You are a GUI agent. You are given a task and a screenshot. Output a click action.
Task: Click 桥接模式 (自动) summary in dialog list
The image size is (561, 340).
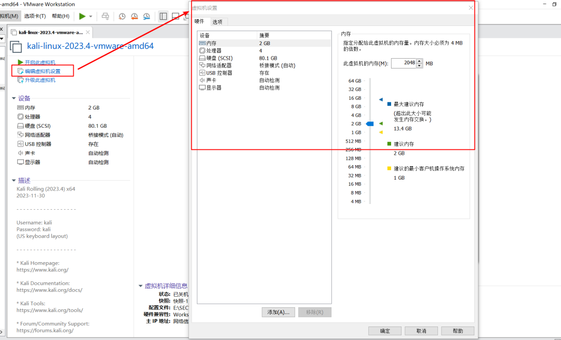click(277, 65)
